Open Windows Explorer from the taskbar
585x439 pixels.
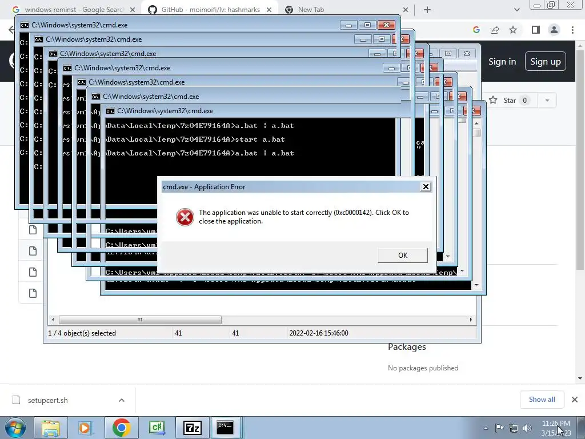point(51,428)
